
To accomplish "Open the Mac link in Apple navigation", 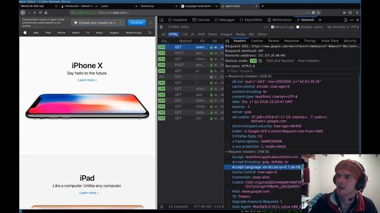I will coord(36,33).
